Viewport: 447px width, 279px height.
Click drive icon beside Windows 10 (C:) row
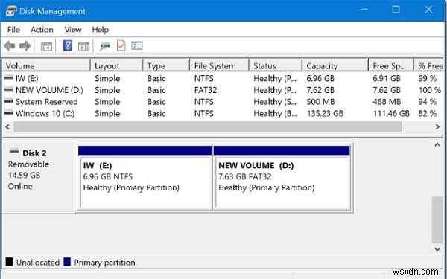(x=9, y=113)
